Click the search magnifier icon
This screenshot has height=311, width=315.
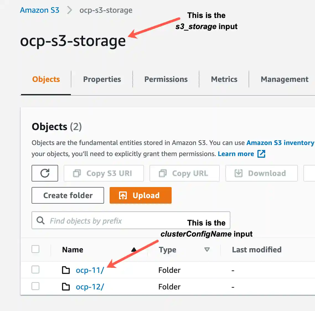pyautogui.click(x=40, y=221)
